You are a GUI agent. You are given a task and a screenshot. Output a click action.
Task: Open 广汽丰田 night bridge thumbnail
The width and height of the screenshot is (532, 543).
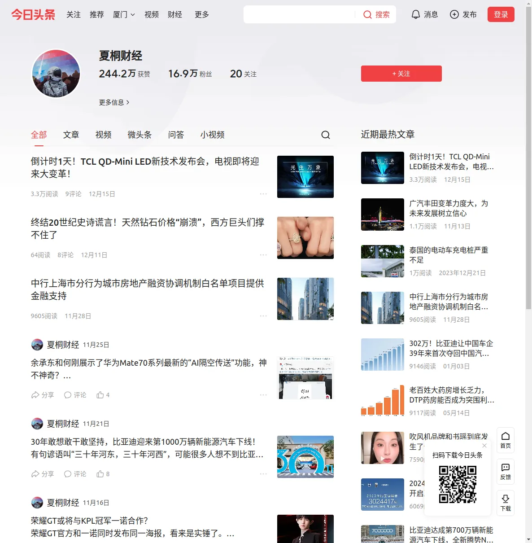point(383,215)
